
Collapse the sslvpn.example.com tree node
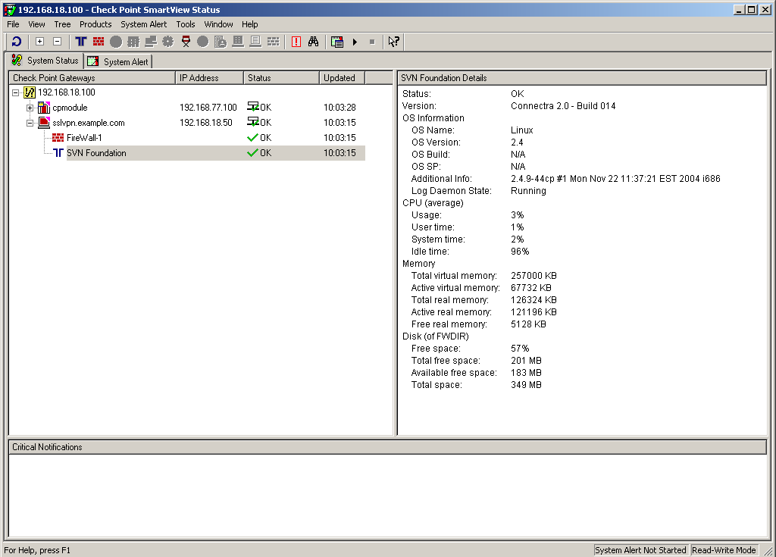(x=30, y=123)
